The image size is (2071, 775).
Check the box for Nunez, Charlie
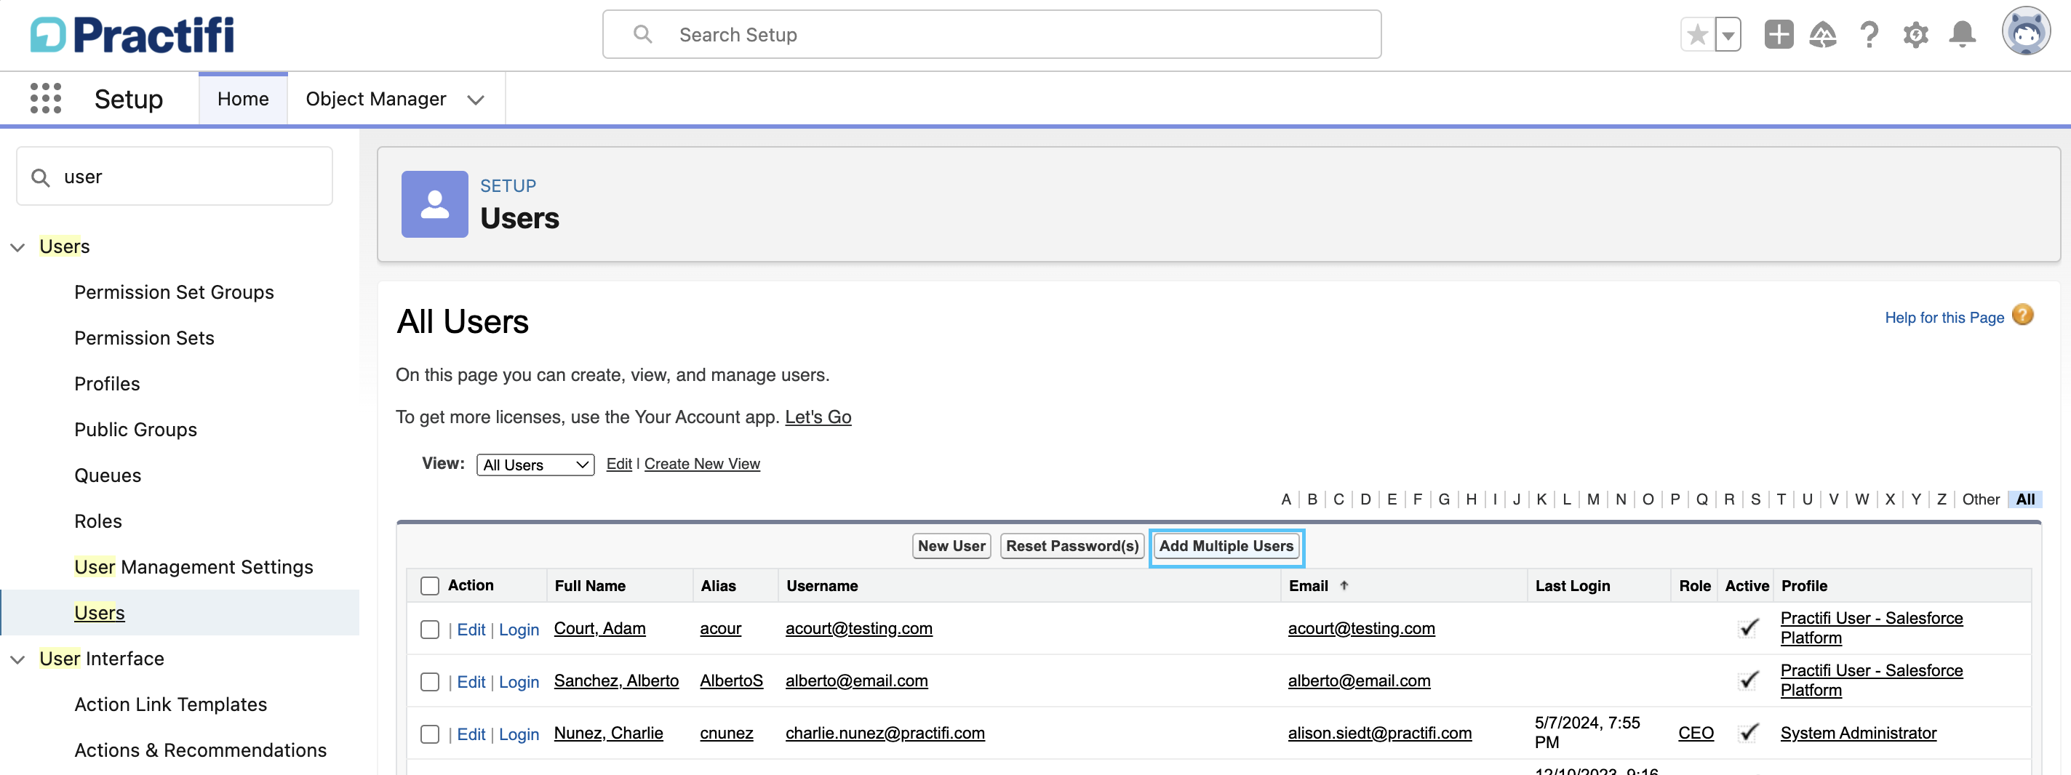(430, 734)
